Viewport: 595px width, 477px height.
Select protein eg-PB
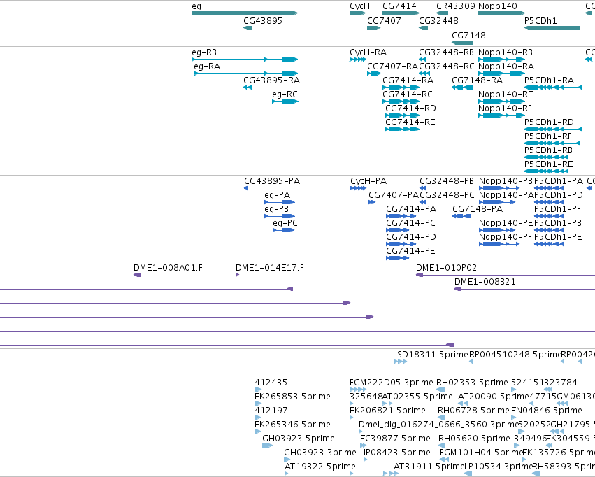[280, 216]
